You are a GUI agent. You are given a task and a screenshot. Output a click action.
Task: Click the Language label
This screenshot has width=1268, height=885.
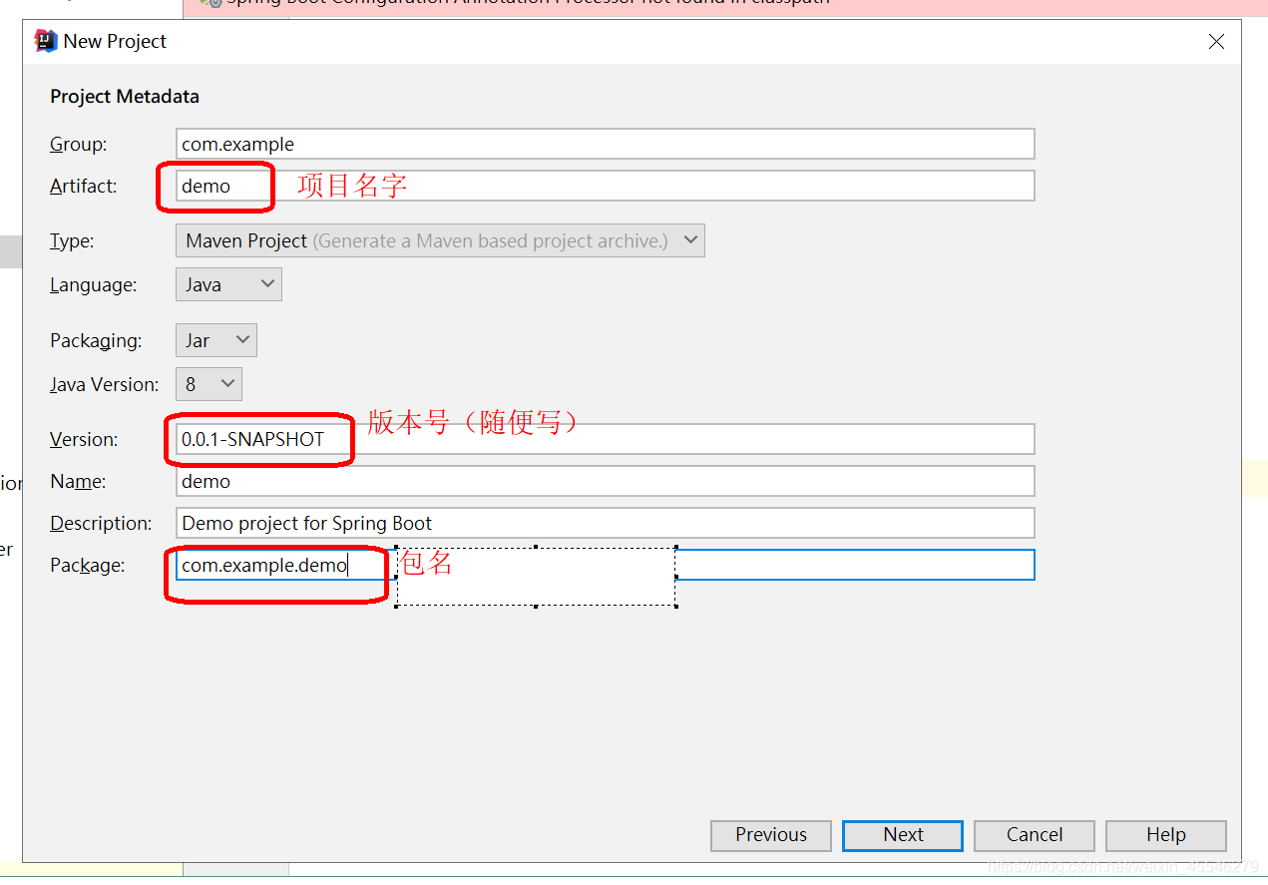coord(94,285)
